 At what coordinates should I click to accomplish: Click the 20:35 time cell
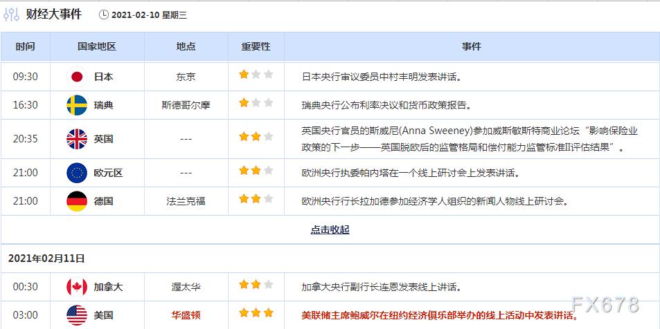25,139
